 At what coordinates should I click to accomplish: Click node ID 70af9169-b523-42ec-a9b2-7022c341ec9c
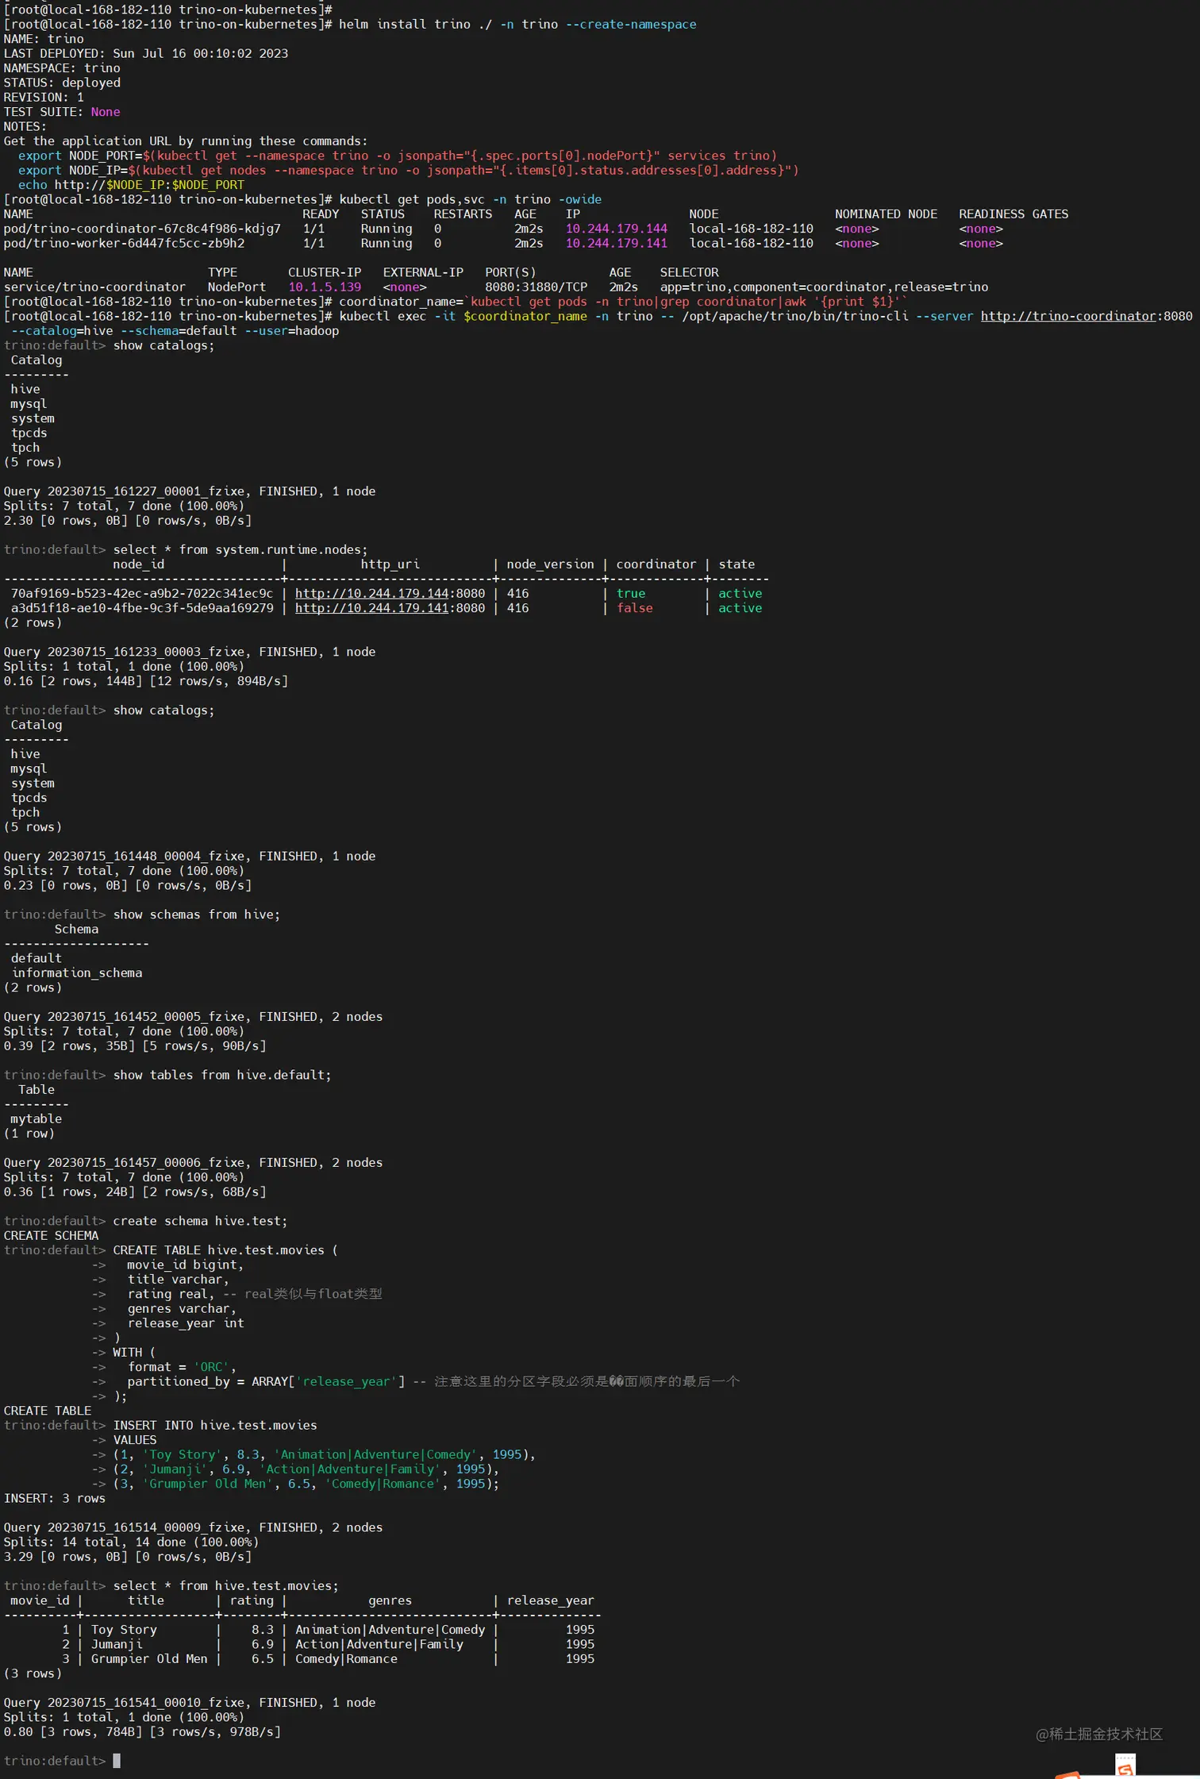(x=142, y=593)
